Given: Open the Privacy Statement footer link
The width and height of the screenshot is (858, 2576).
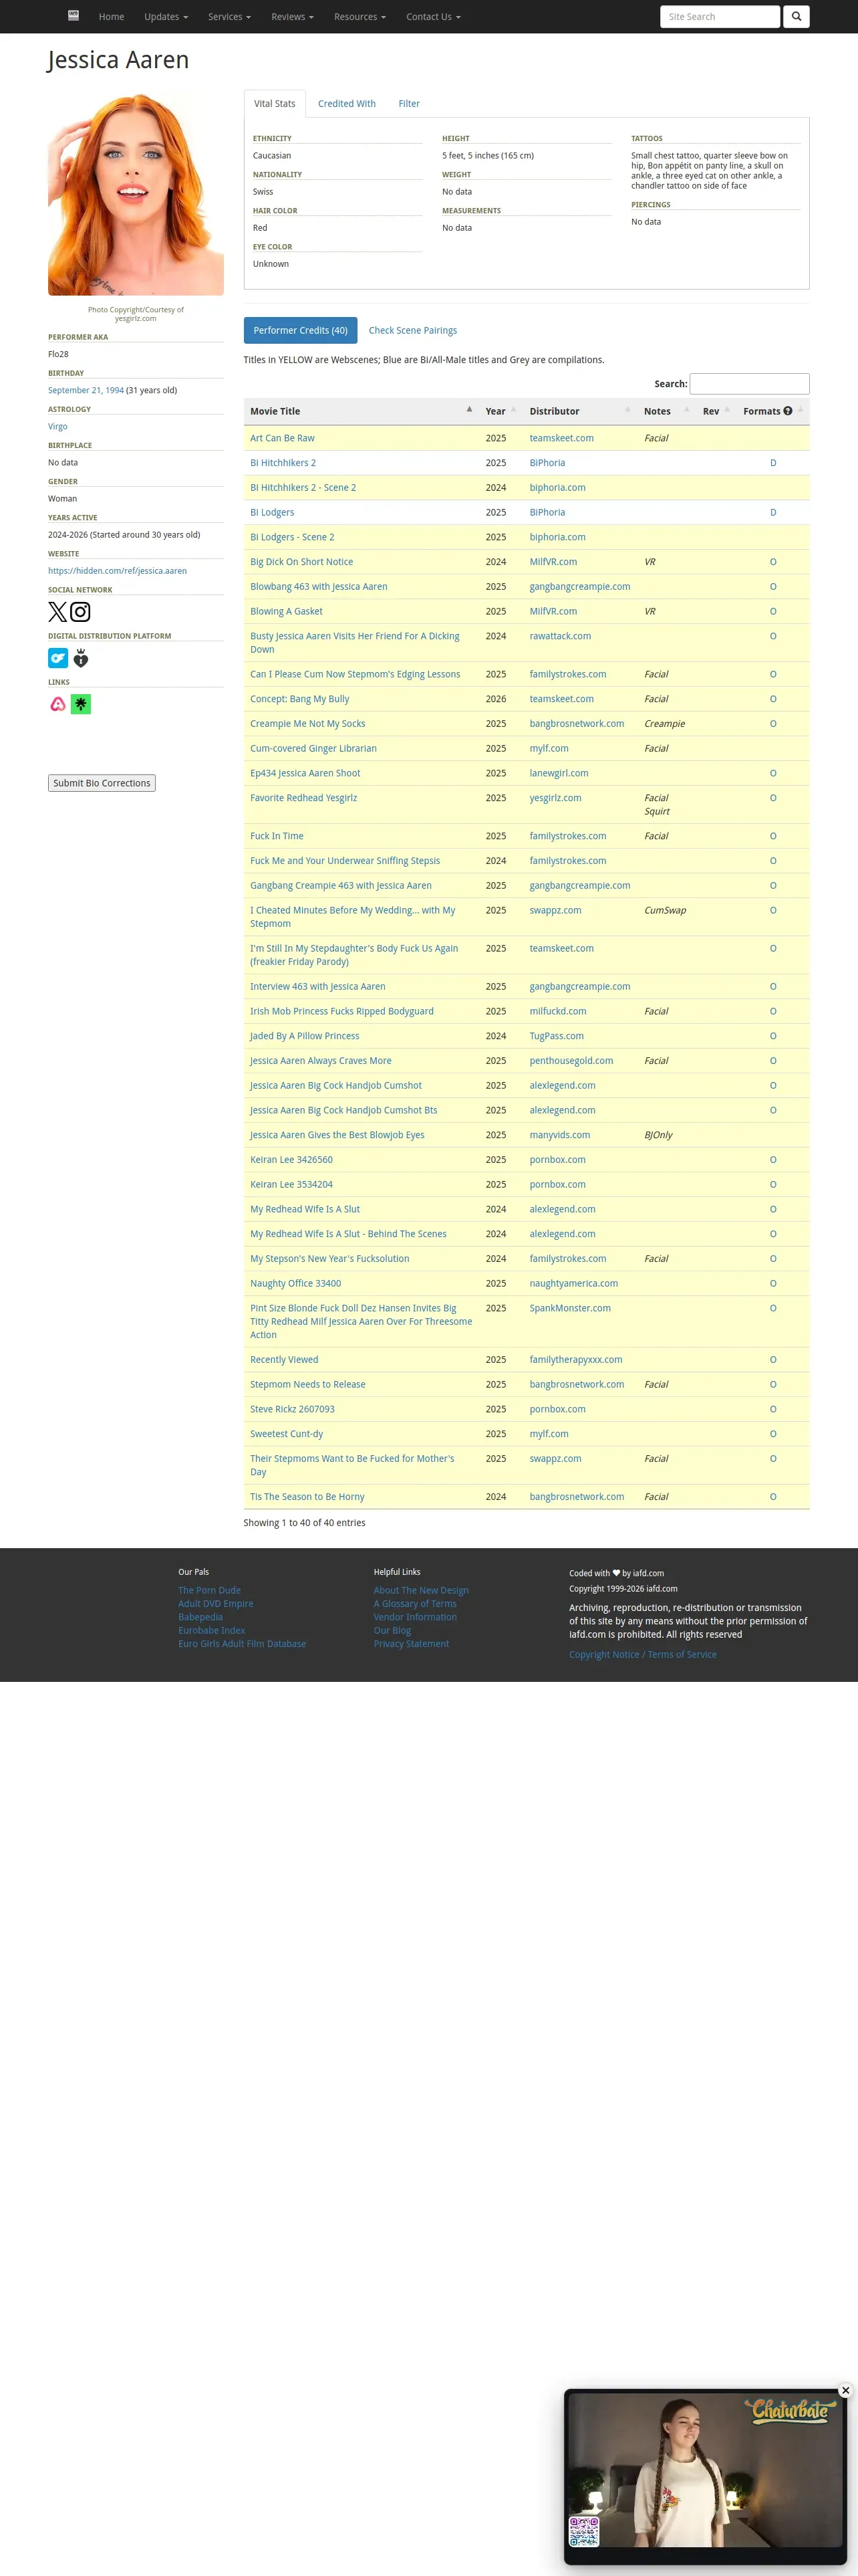Looking at the screenshot, I should click(412, 1644).
